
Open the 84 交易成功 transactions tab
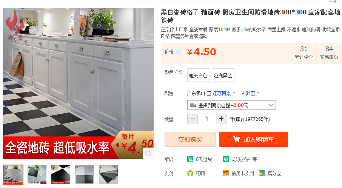click(329, 53)
